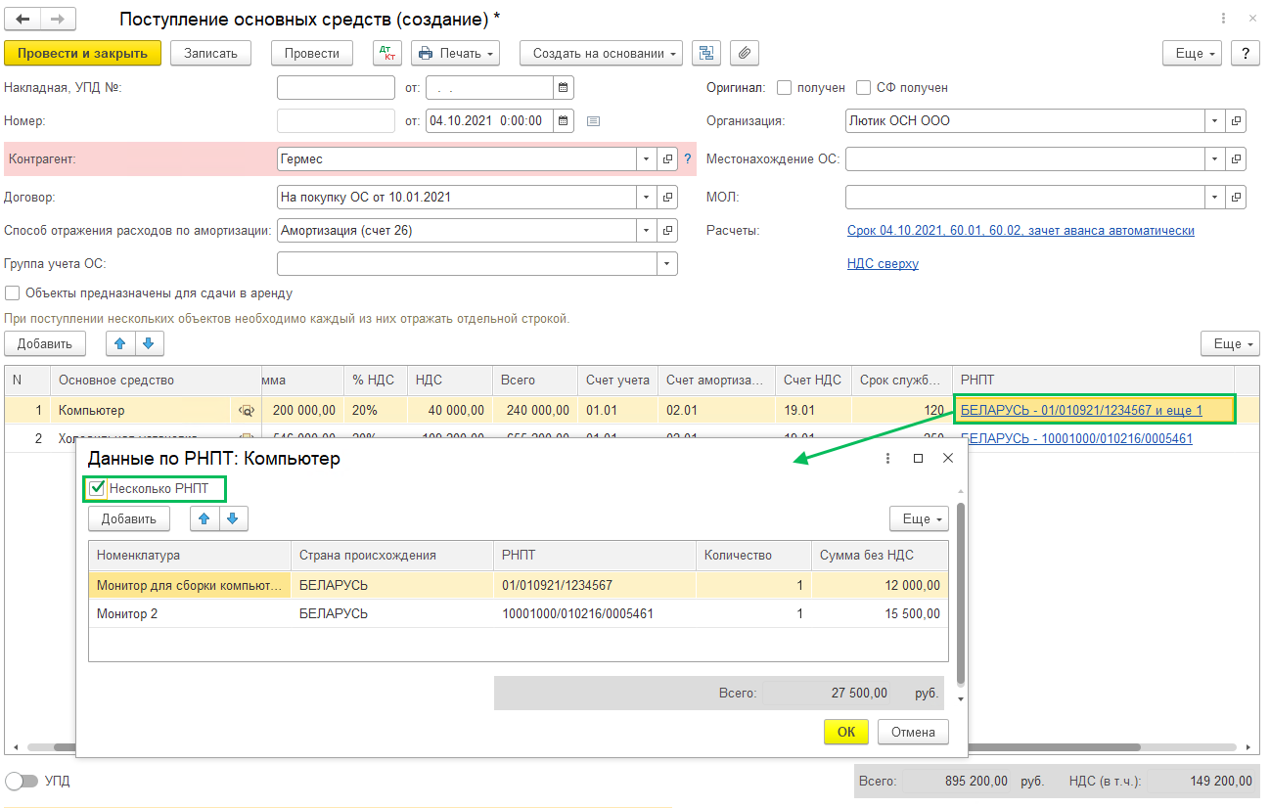Go back with the left arrow

click(23, 20)
